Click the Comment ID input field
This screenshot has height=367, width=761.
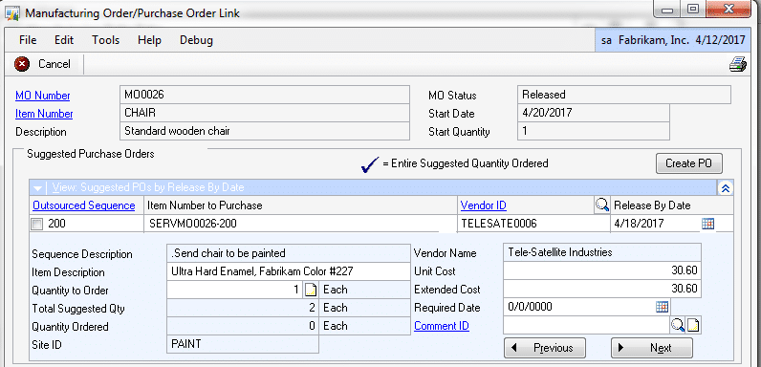587,325
